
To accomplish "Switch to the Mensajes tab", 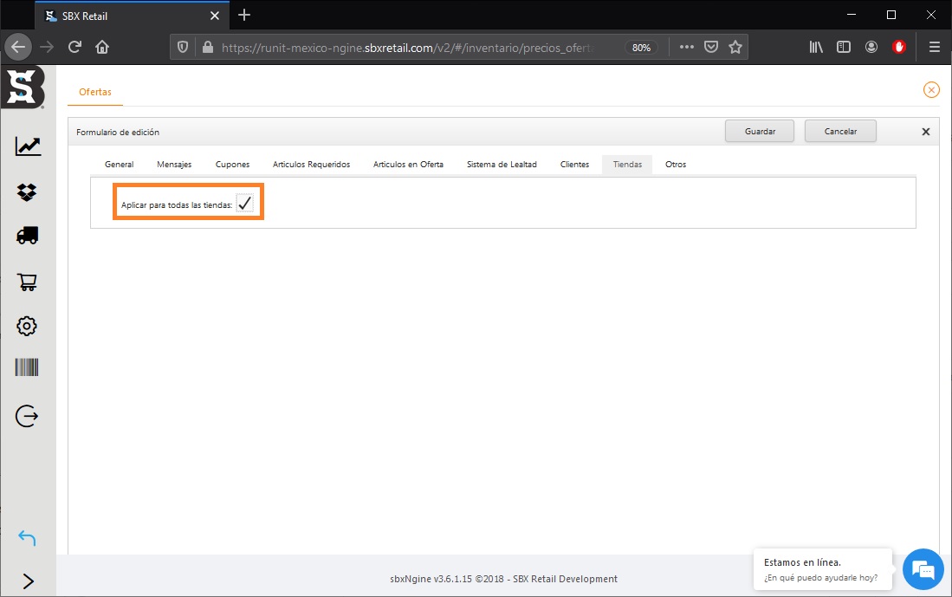I will (174, 165).
